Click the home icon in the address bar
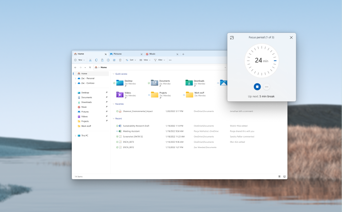The height and width of the screenshot is (212, 342). [x=96, y=67]
